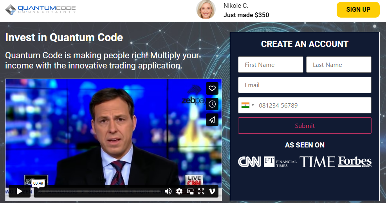Click the 'CREATE AN ACCOUNT' heading
The height and width of the screenshot is (203, 386).
(305, 44)
